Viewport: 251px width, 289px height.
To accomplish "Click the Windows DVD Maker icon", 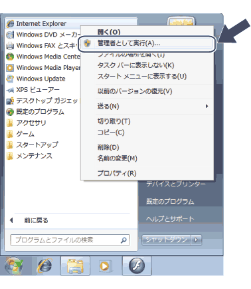I will coord(10,35).
